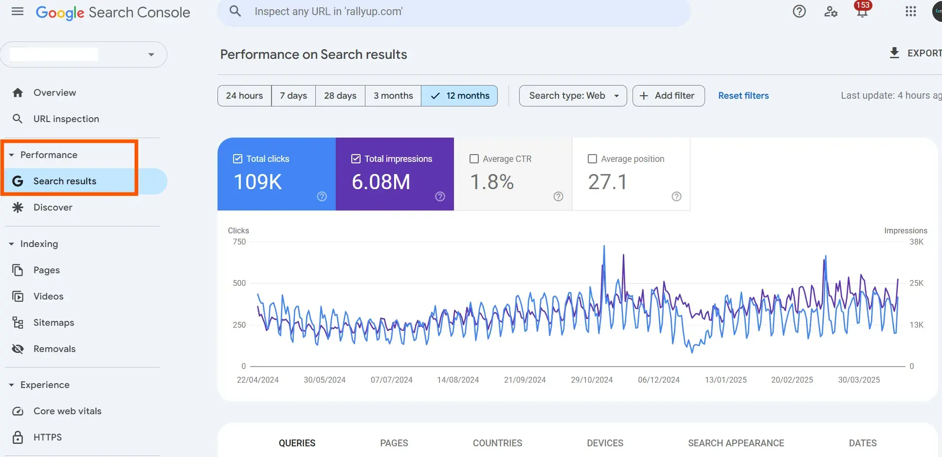The height and width of the screenshot is (457, 942).
Task: Click the Reset filters link
Action: [743, 95]
